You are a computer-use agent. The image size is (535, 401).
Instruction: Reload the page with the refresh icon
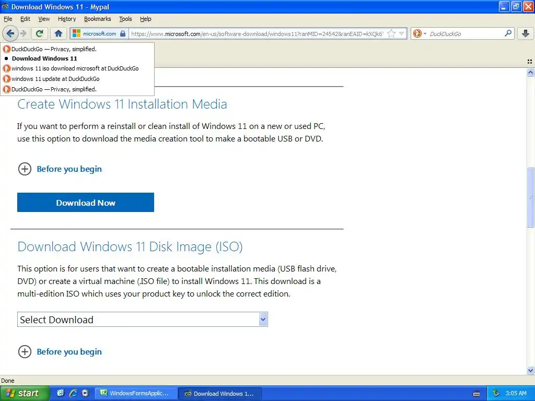pyautogui.click(x=40, y=33)
